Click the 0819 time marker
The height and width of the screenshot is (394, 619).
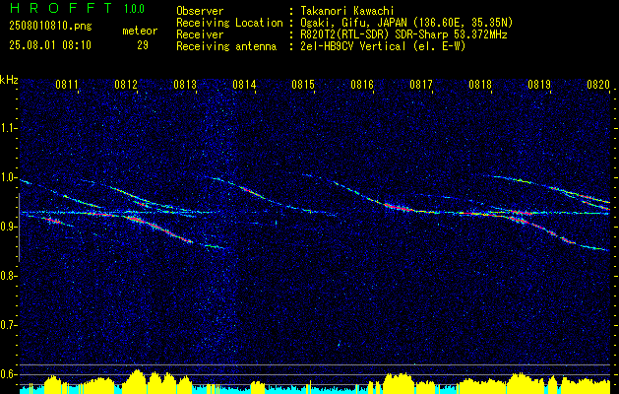click(539, 84)
